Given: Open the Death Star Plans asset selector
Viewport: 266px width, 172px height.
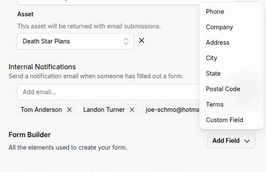Looking at the screenshot, I should pos(76,41).
